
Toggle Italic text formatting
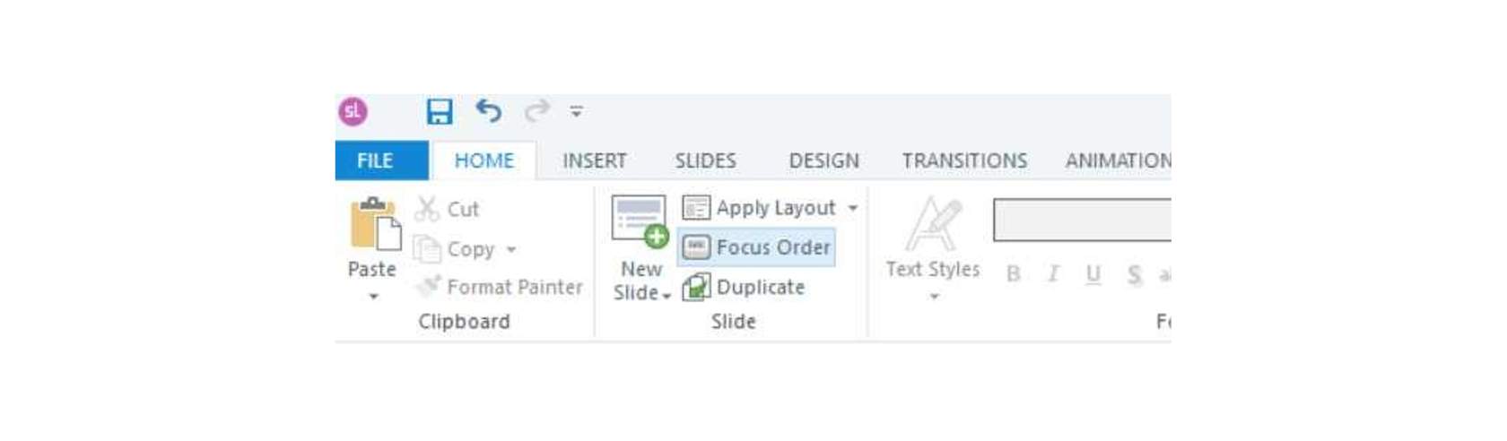[1053, 274]
